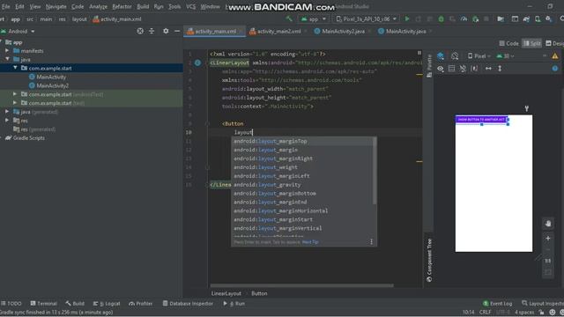This screenshot has height=317, width=564.
Task: Select android:layout_weight suggestion
Action: [x=303, y=167]
